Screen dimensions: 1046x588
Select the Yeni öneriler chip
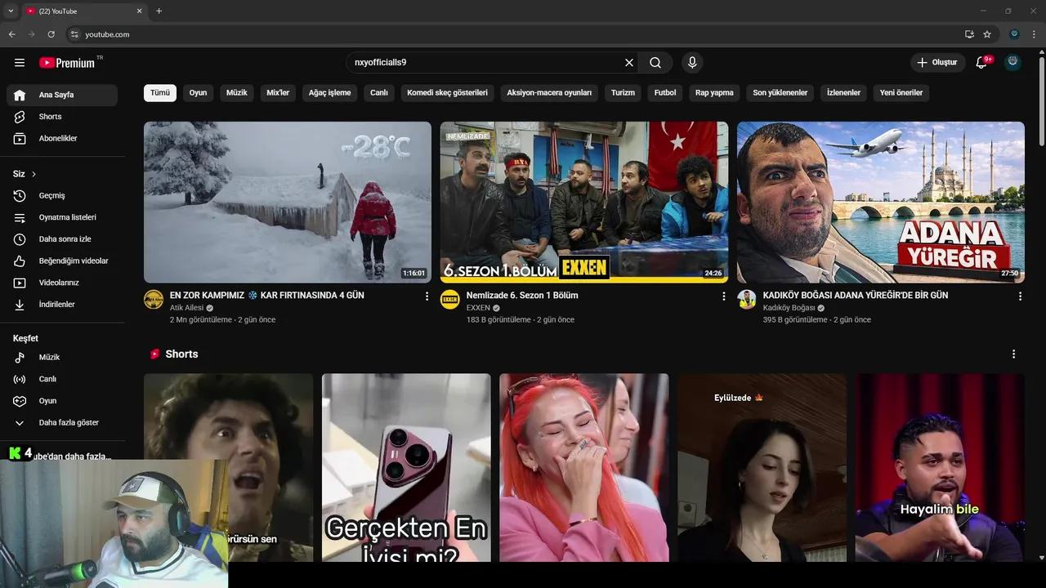(x=901, y=93)
